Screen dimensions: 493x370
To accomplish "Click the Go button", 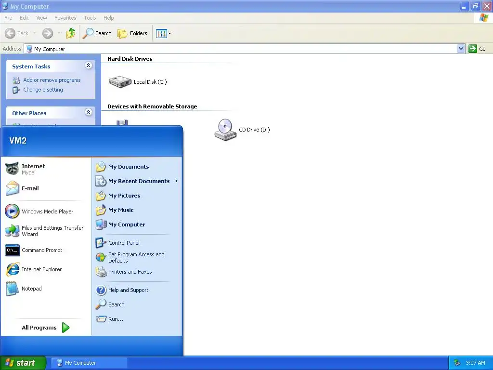I will click(x=477, y=49).
